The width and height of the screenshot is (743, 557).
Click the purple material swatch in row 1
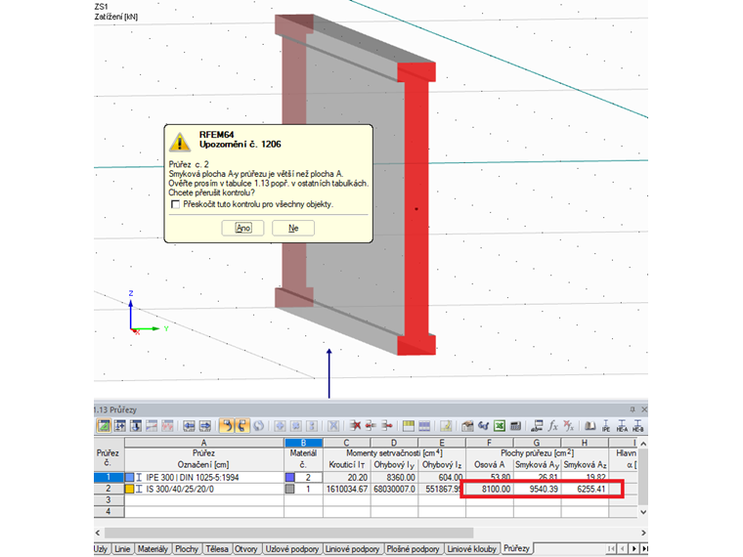[290, 478]
